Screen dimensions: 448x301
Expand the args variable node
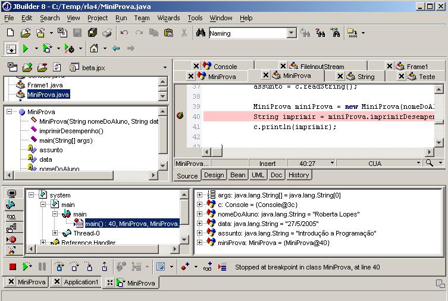[199, 195]
